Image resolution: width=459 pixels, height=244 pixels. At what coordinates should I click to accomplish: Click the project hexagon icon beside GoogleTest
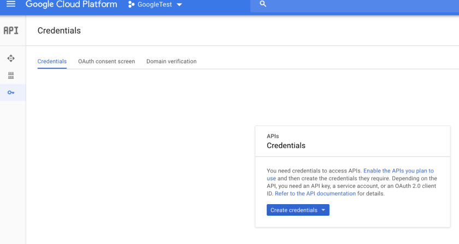pyautogui.click(x=131, y=5)
